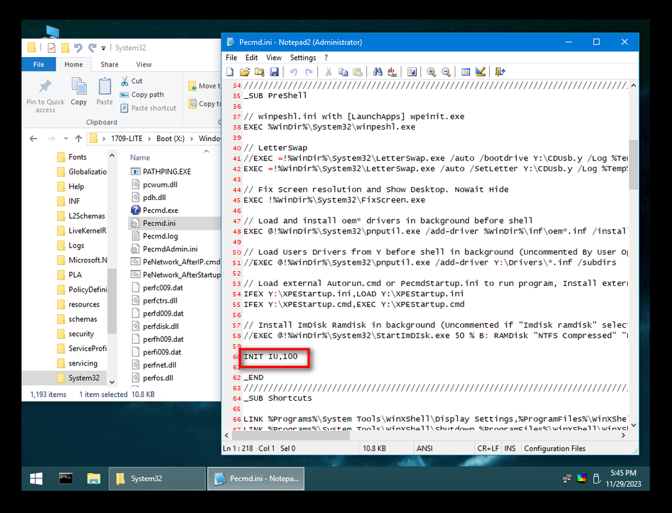Screen dimensions: 672x513
Task: Open Notepad2 ? help menu
Action: coord(326,58)
